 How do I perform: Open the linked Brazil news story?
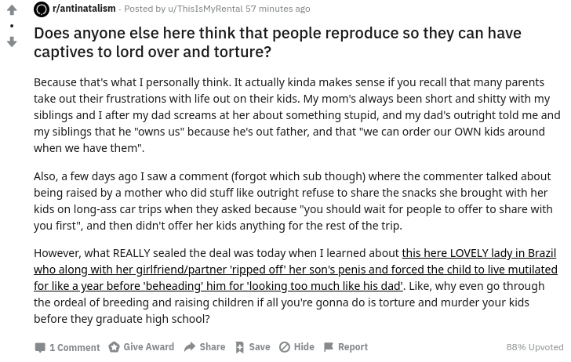296,270
